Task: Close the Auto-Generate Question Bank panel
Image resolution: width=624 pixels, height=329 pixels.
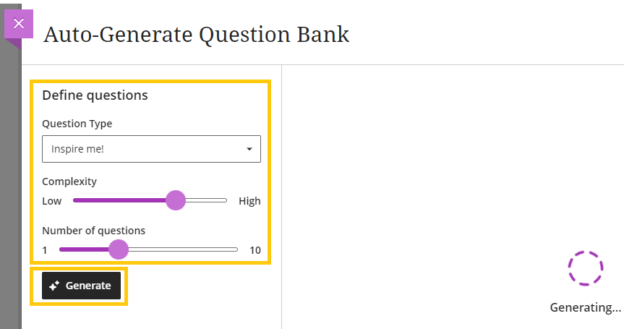Action: [x=19, y=24]
